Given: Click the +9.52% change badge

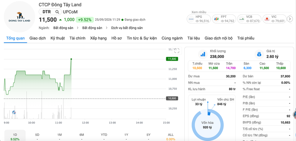Looking at the screenshot, I should point(85,19).
